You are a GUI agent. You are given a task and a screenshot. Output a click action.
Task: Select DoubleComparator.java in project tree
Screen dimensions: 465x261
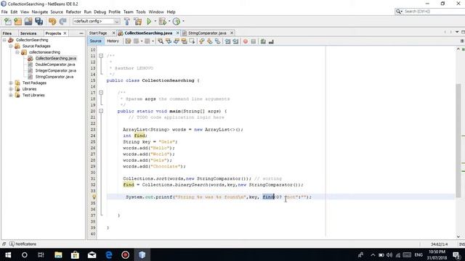pos(55,65)
